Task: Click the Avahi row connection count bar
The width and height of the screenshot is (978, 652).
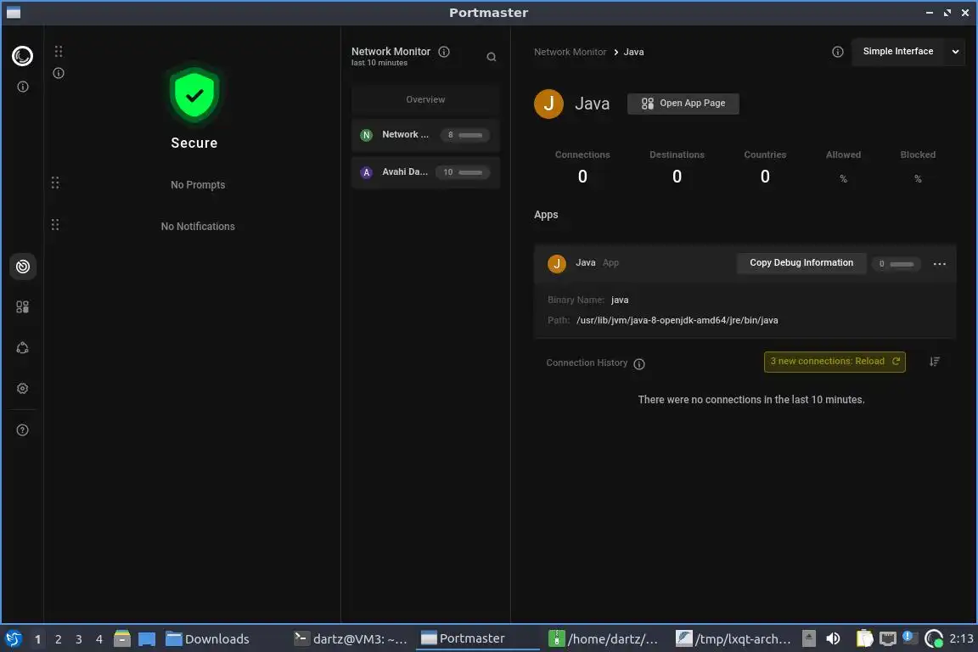Action: click(x=464, y=173)
